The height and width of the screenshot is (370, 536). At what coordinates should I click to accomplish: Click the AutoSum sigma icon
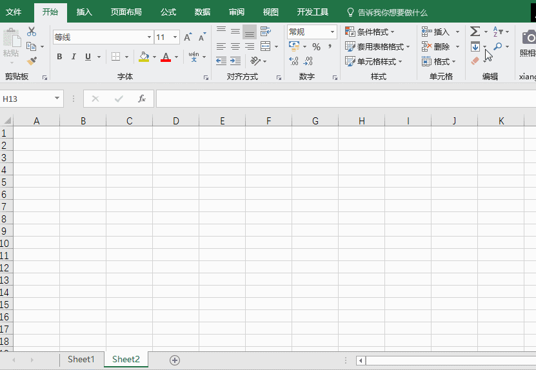point(475,32)
